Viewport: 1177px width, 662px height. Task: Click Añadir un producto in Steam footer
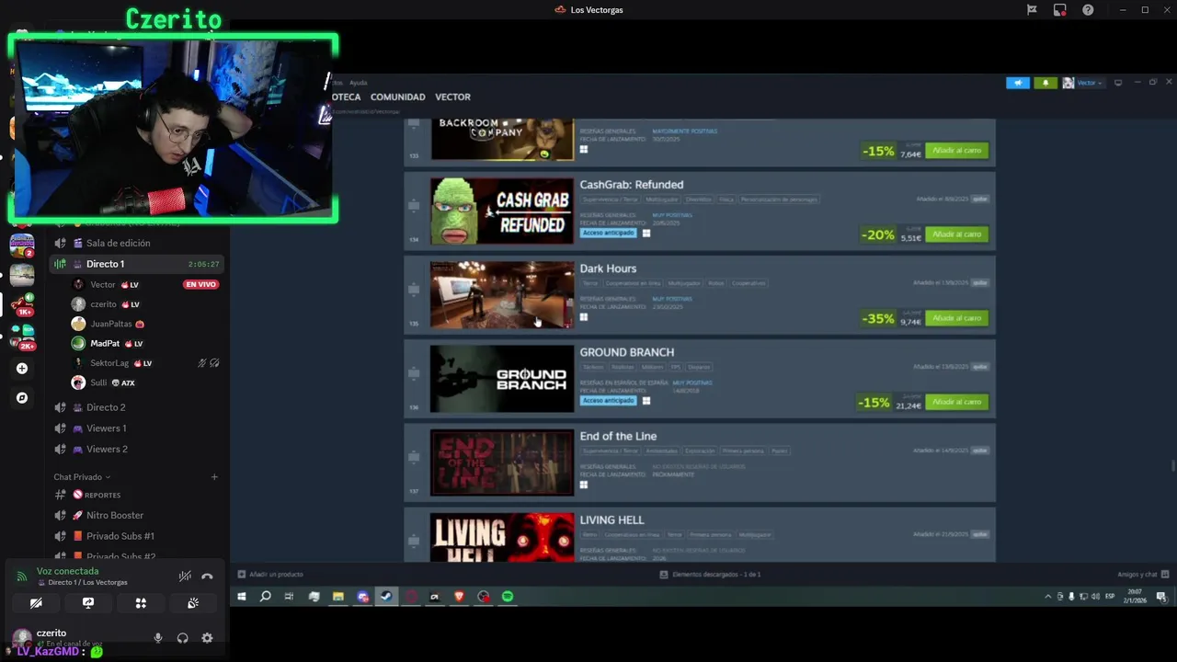point(270,575)
